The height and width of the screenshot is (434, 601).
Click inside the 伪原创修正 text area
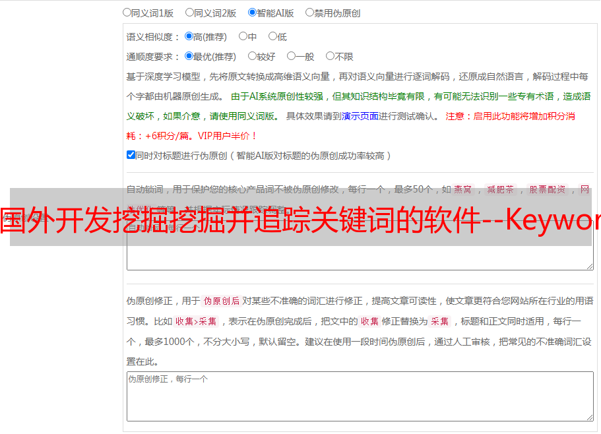(x=360, y=396)
